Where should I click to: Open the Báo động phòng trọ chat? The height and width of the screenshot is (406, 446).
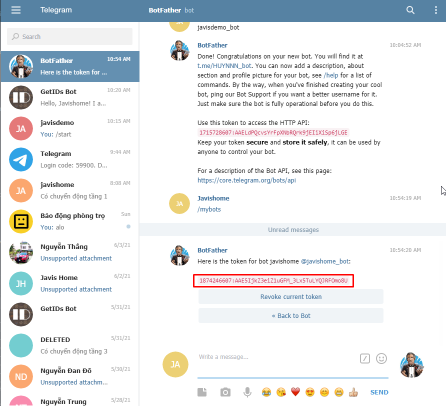(70, 221)
